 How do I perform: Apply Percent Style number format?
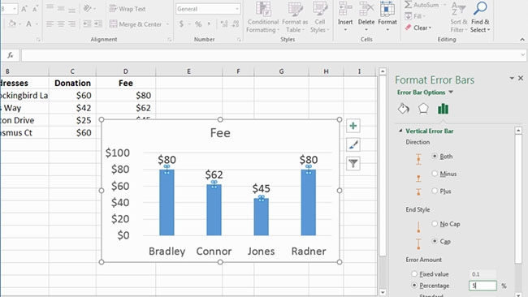(198, 24)
